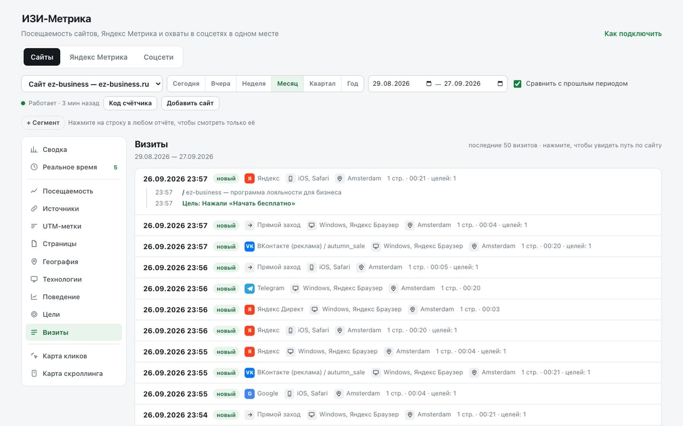Screen dimensions: 683x426
Task: Click the Telegram source icon
Action: point(249,288)
